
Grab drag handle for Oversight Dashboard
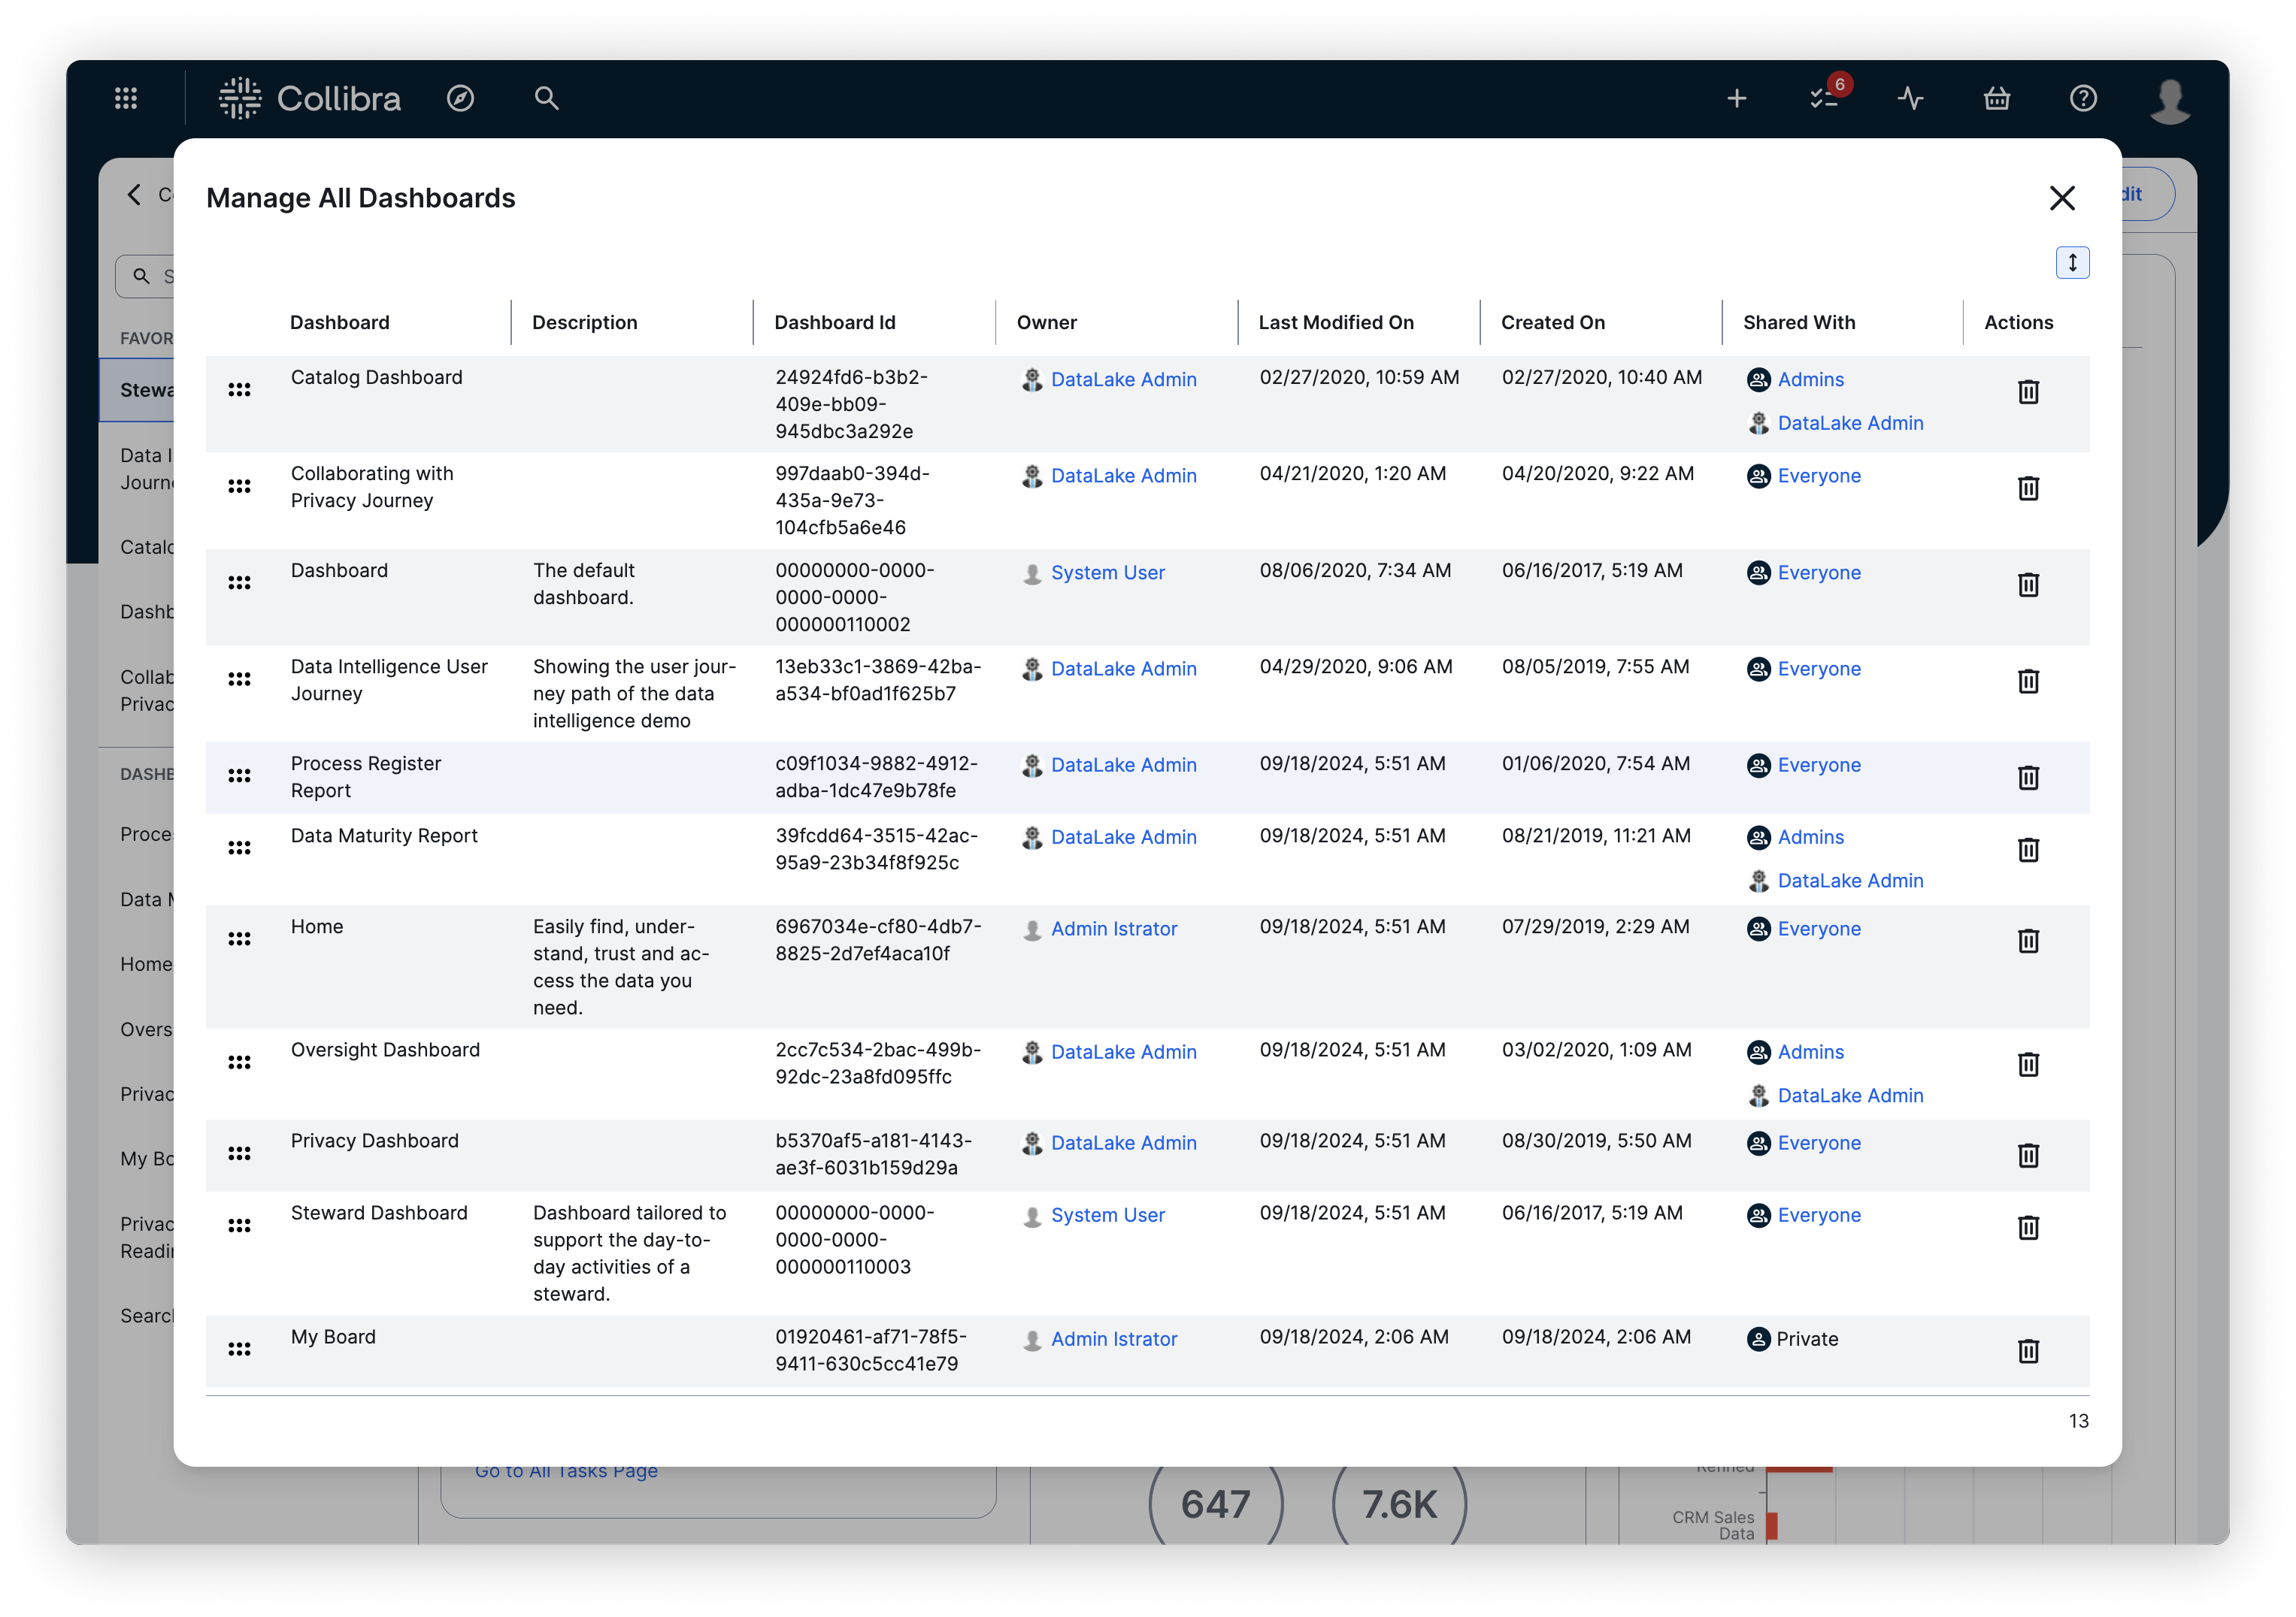pyautogui.click(x=239, y=1062)
